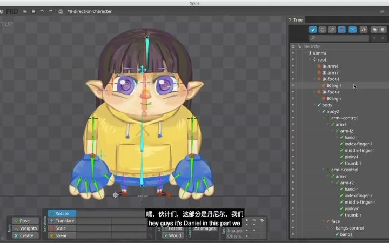The width and height of the screenshot is (389, 243).
Task: Click the bone icon next to body2
Action: tap(324, 112)
